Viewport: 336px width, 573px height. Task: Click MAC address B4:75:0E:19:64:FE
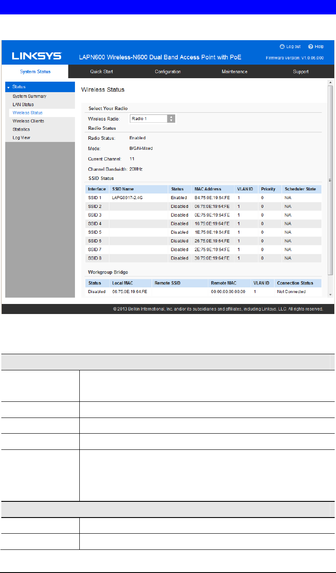(212, 197)
